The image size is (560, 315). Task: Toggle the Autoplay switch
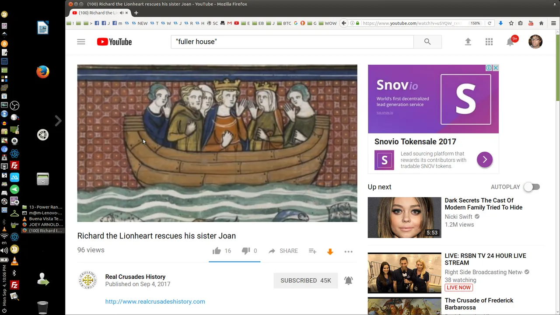click(x=532, y=187)
